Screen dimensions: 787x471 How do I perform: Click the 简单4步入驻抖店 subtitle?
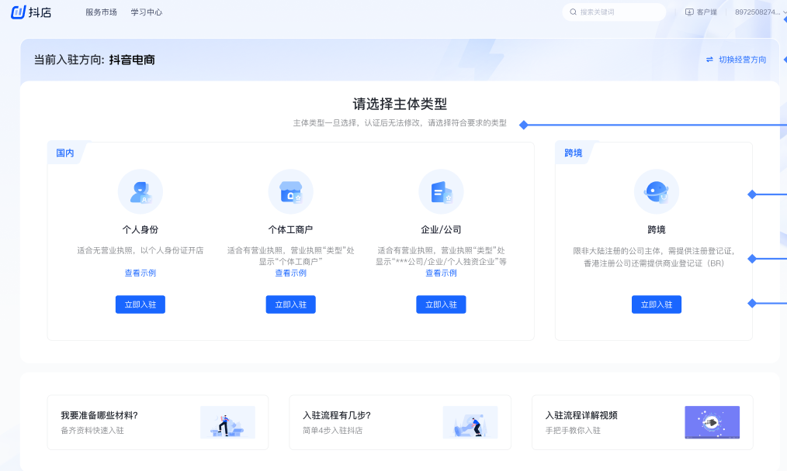coord(333,431)
